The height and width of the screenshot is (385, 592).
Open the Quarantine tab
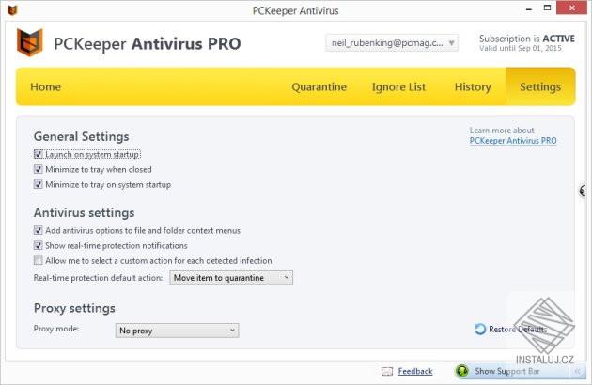(319, 86)
